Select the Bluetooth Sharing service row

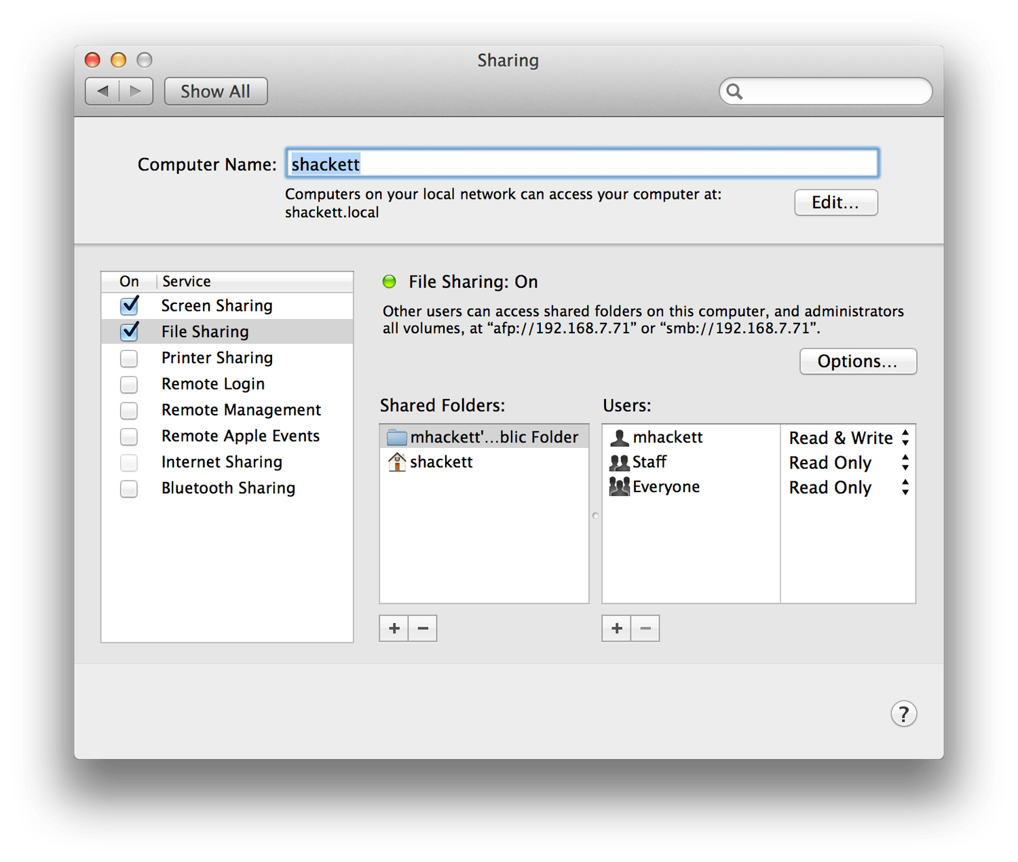pyautogui.click(x=227, y=488)
